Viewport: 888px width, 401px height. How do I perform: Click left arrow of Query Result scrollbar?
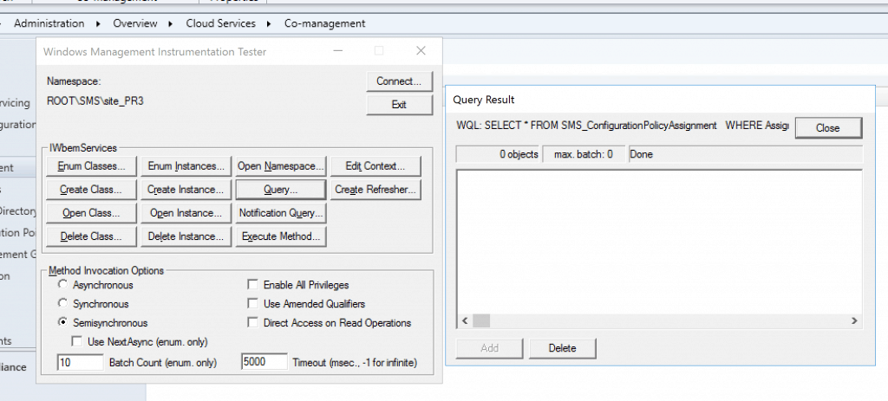pos(465,320)
